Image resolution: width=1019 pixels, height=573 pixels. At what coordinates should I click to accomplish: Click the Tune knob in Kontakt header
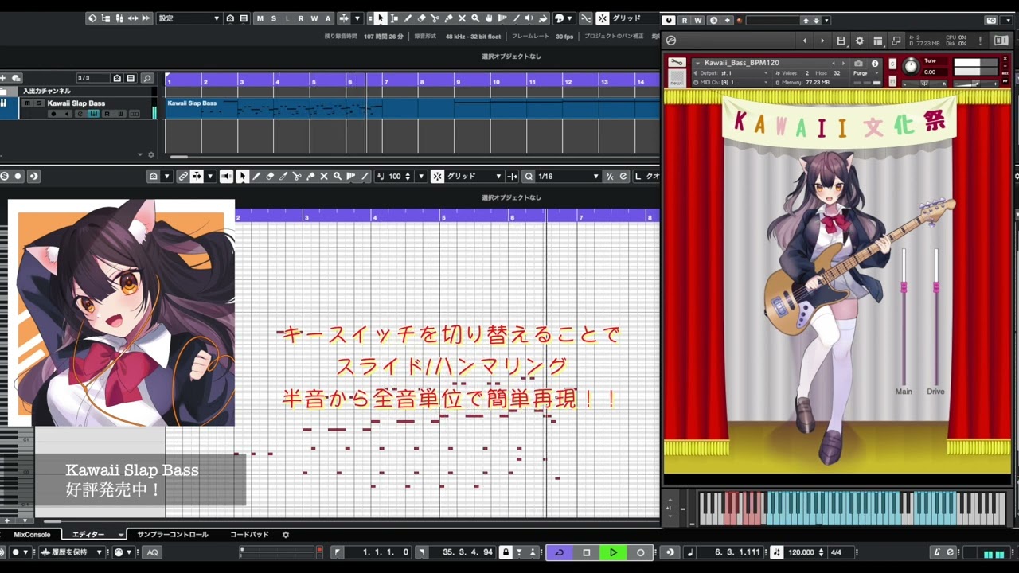pos(911,66)
